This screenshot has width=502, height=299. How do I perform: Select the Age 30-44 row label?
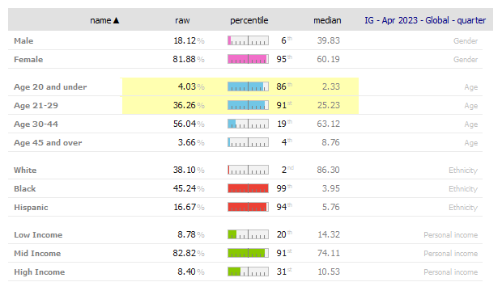(x=36, y=124)
